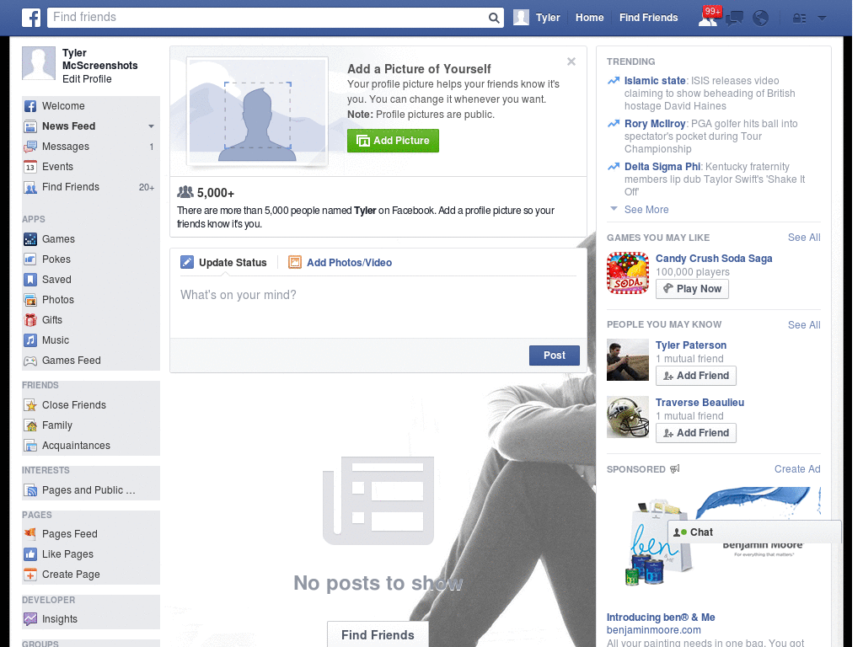The image size is (863, 647).
Task: Click the Create Page plus icon
Action: (30, 575)
